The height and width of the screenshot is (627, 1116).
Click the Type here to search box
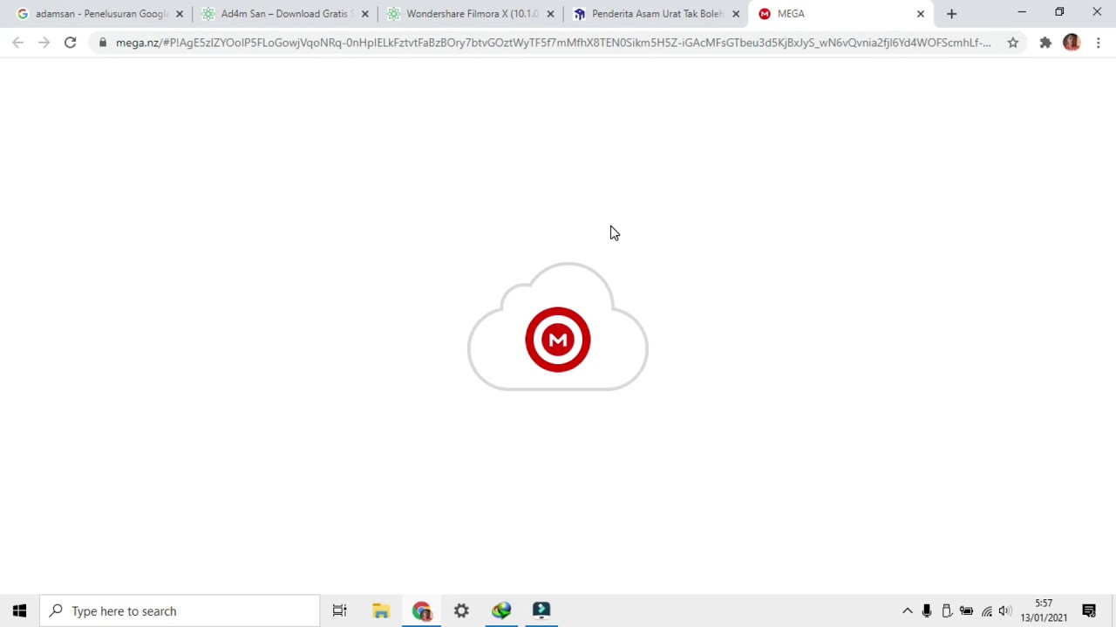tap(180, 610)
